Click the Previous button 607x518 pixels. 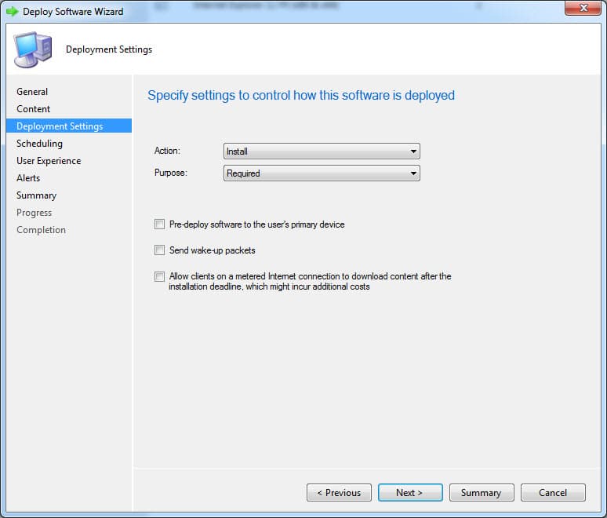339,492
